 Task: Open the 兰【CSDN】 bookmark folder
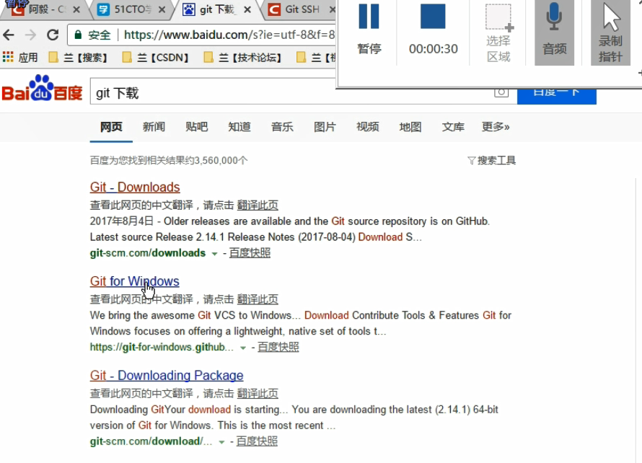pos(156,57)
